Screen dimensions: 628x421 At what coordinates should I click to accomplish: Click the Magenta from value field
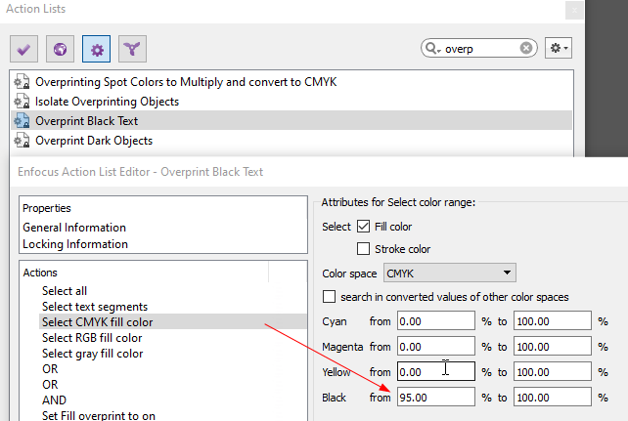pos(435,346)
